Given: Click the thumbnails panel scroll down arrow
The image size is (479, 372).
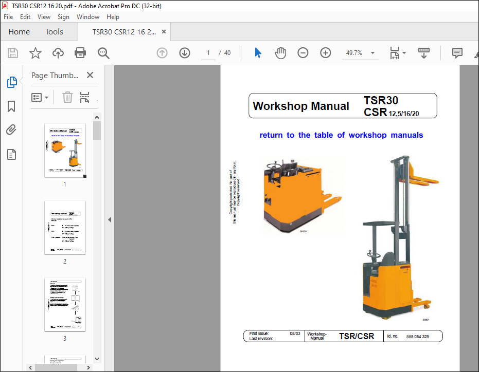Looking at the screenshot, I should tap(97, 359).
